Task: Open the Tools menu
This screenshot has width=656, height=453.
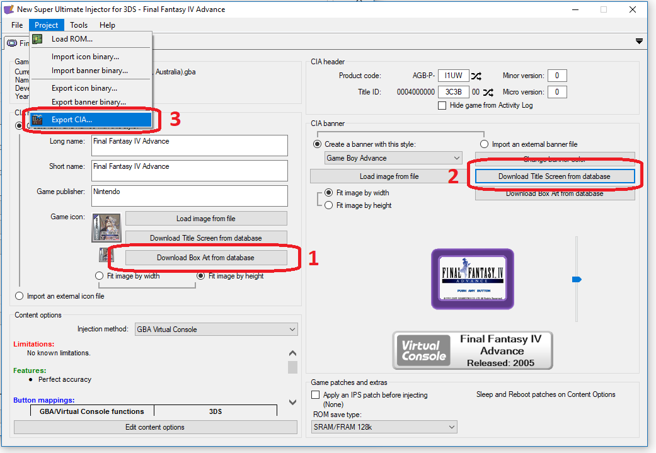Action: tap(79, 25)
